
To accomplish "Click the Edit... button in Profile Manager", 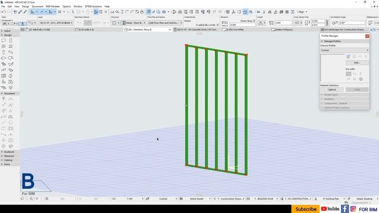I will point(357,63).
